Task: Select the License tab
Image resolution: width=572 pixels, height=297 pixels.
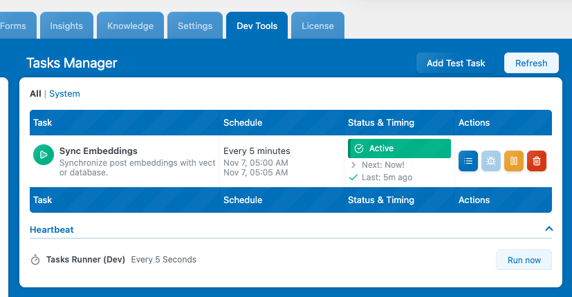Action: (317, 26)
